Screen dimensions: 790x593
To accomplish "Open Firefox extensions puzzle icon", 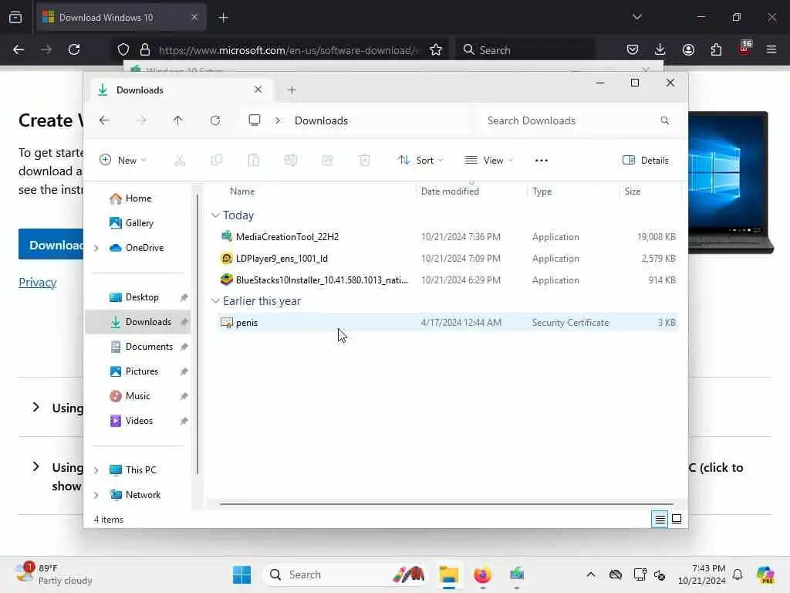I will click(x=716, y=49).
